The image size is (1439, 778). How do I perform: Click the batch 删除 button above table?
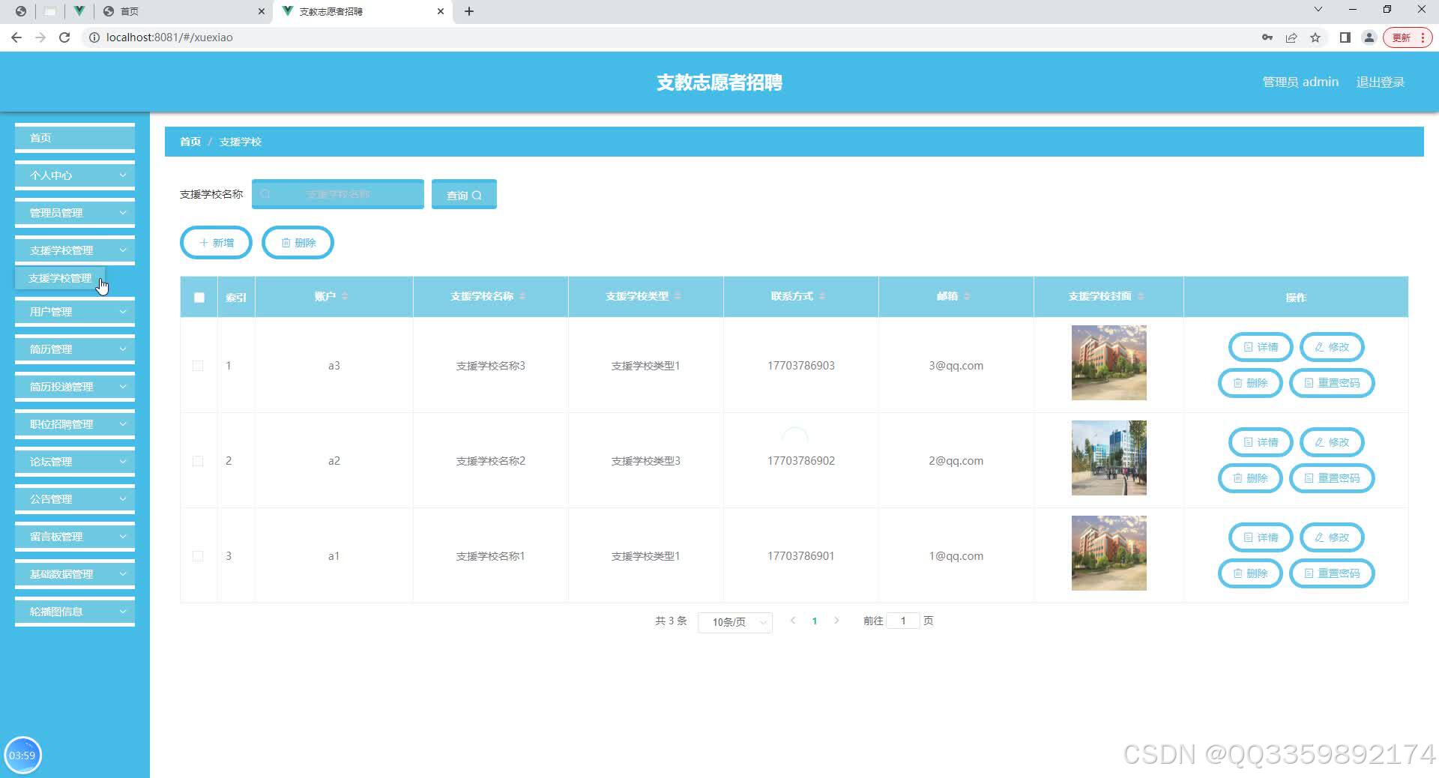tap(298, 243)
